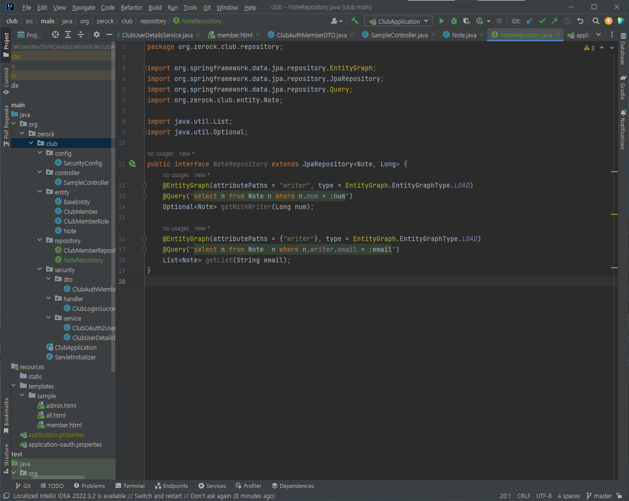
Task: Open the Refactor menu
Action: [132, 7]
